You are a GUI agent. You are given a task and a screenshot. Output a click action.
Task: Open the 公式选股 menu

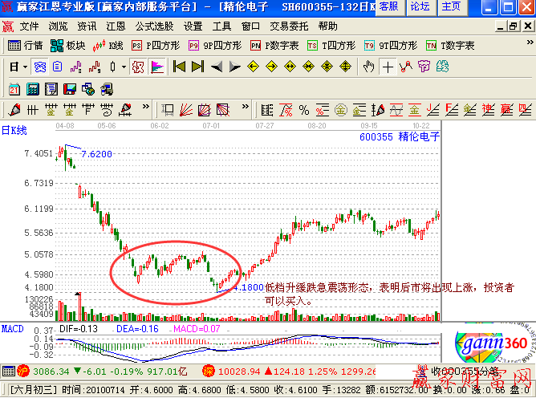(x=155, y=26)
